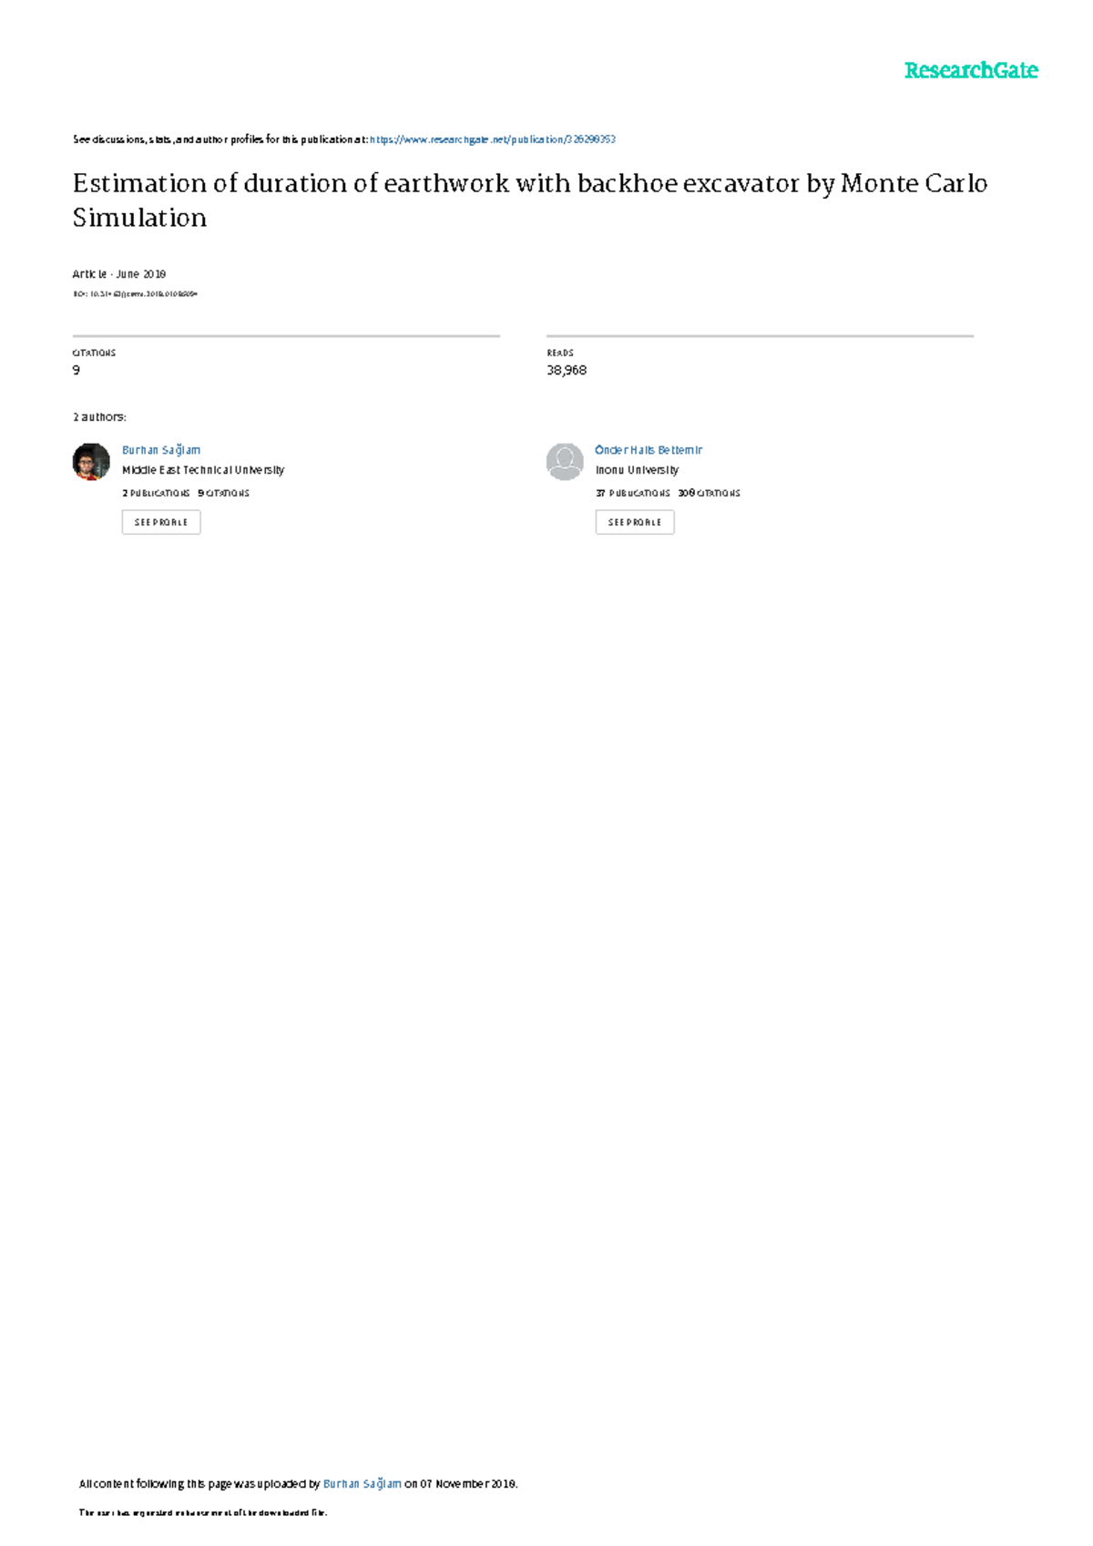Click See Profile under Burhan Sağlam

(161, 522)
